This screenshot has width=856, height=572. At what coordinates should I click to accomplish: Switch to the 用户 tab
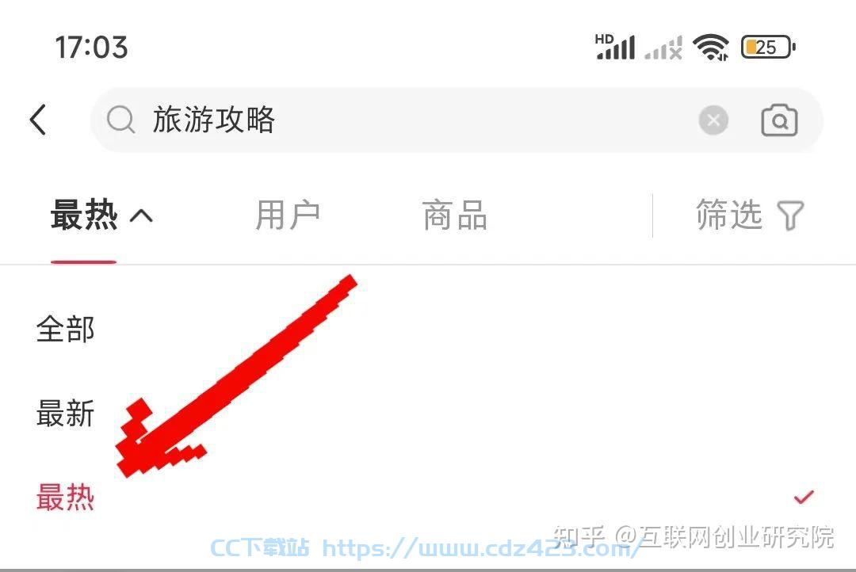[288, 215]
